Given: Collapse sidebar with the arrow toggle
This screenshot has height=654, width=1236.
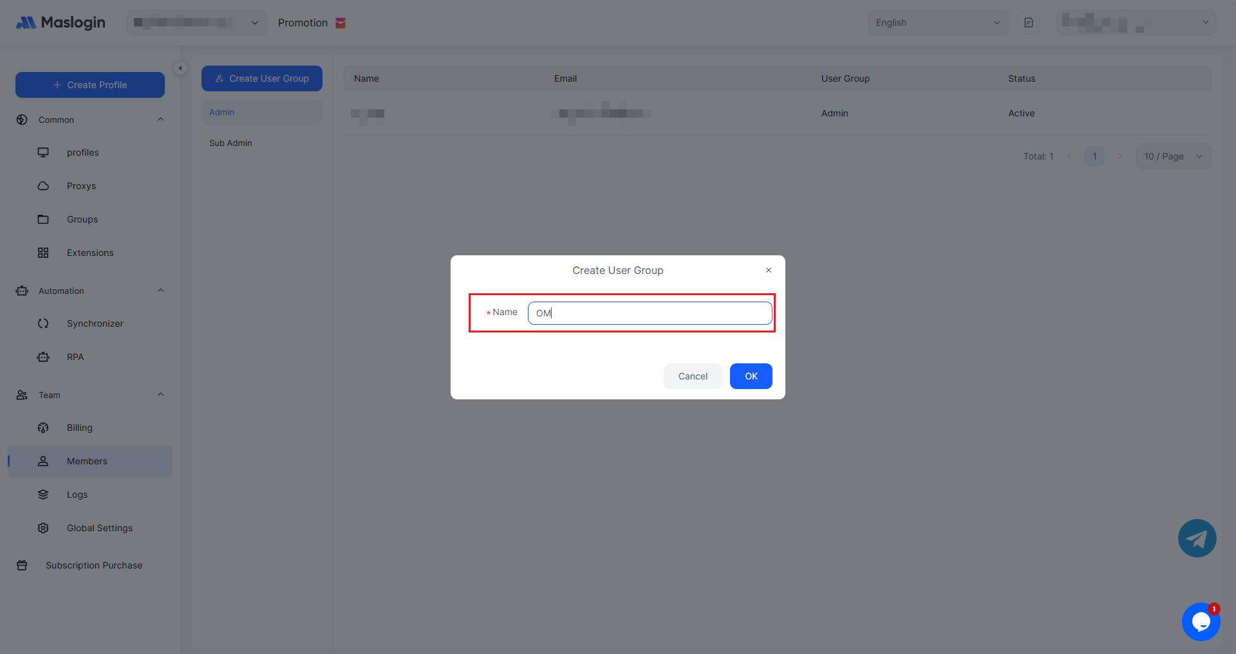Looking at the screenshot, I should pos(180,68).
